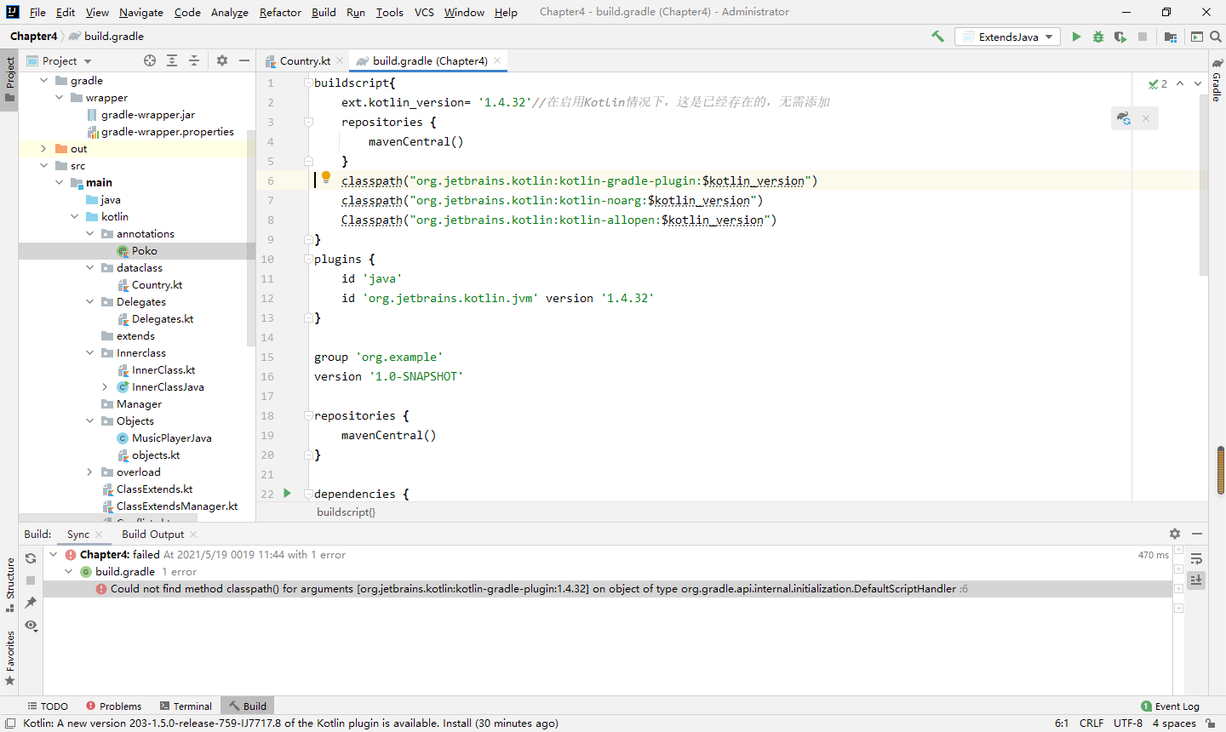Open the Refactor menu
This screenshot has width=1226, height=732.
(x=280, y=12)
